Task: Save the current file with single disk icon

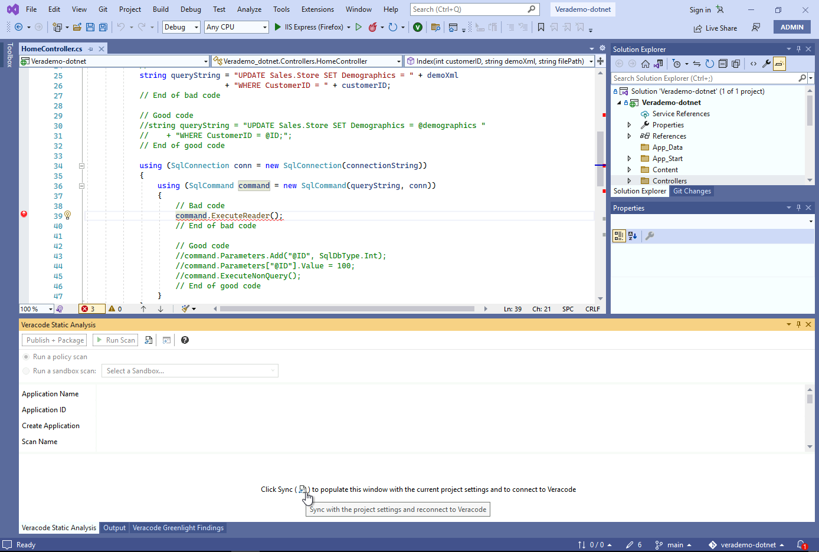Action: pyautogui.click(x=90, y=27)
